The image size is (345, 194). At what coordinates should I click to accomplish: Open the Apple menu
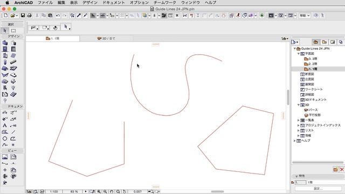point(7,3)
